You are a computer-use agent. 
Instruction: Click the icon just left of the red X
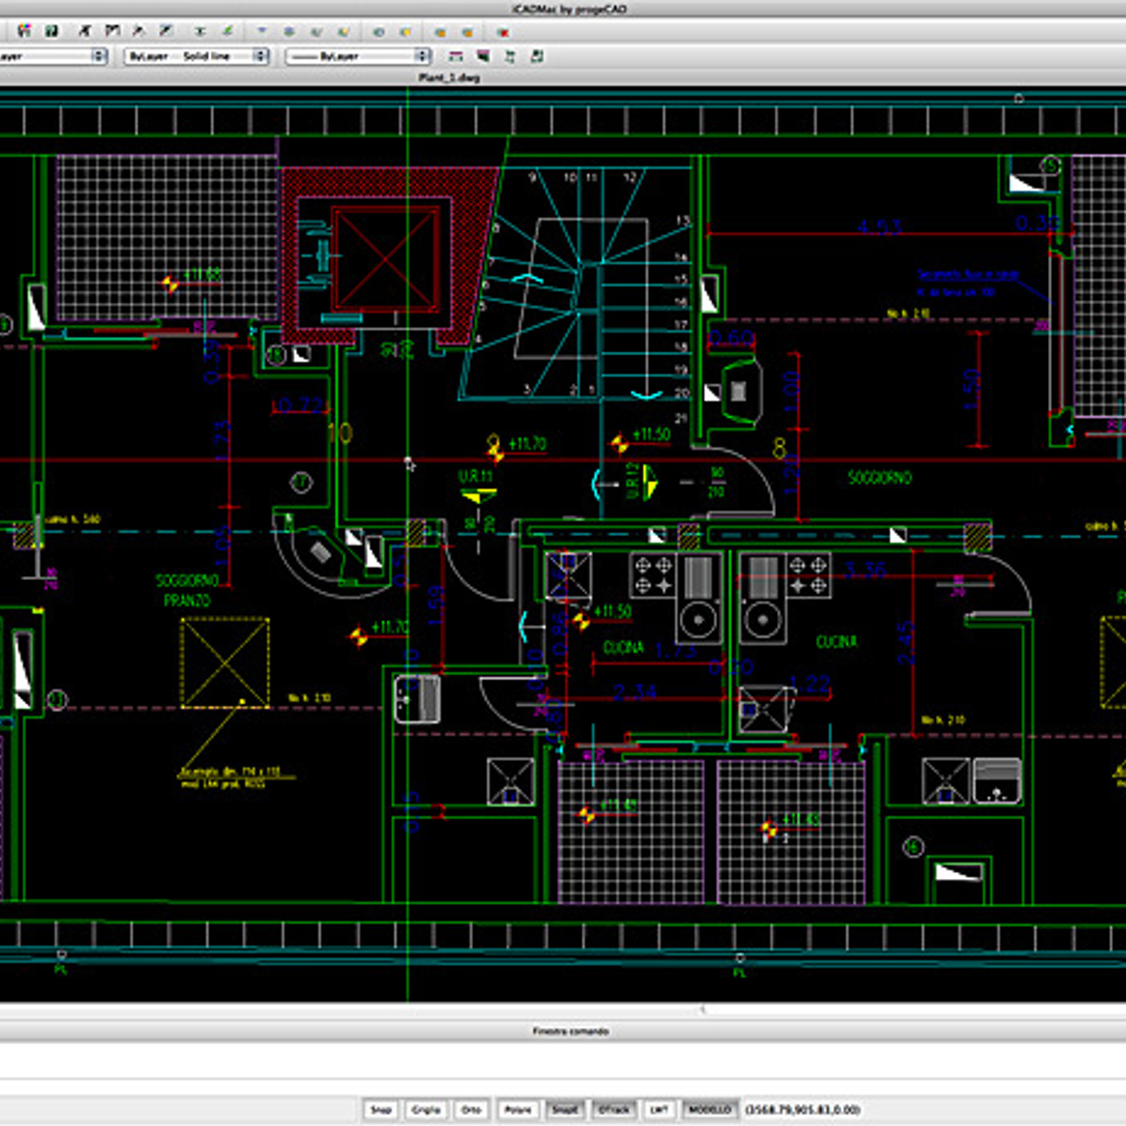point(467,32)
